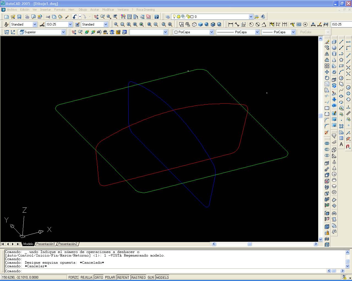Click the coordinates display 150.6290, -32.1010
The width and height of the screenshot is (352, 281).
coord(34,277)
